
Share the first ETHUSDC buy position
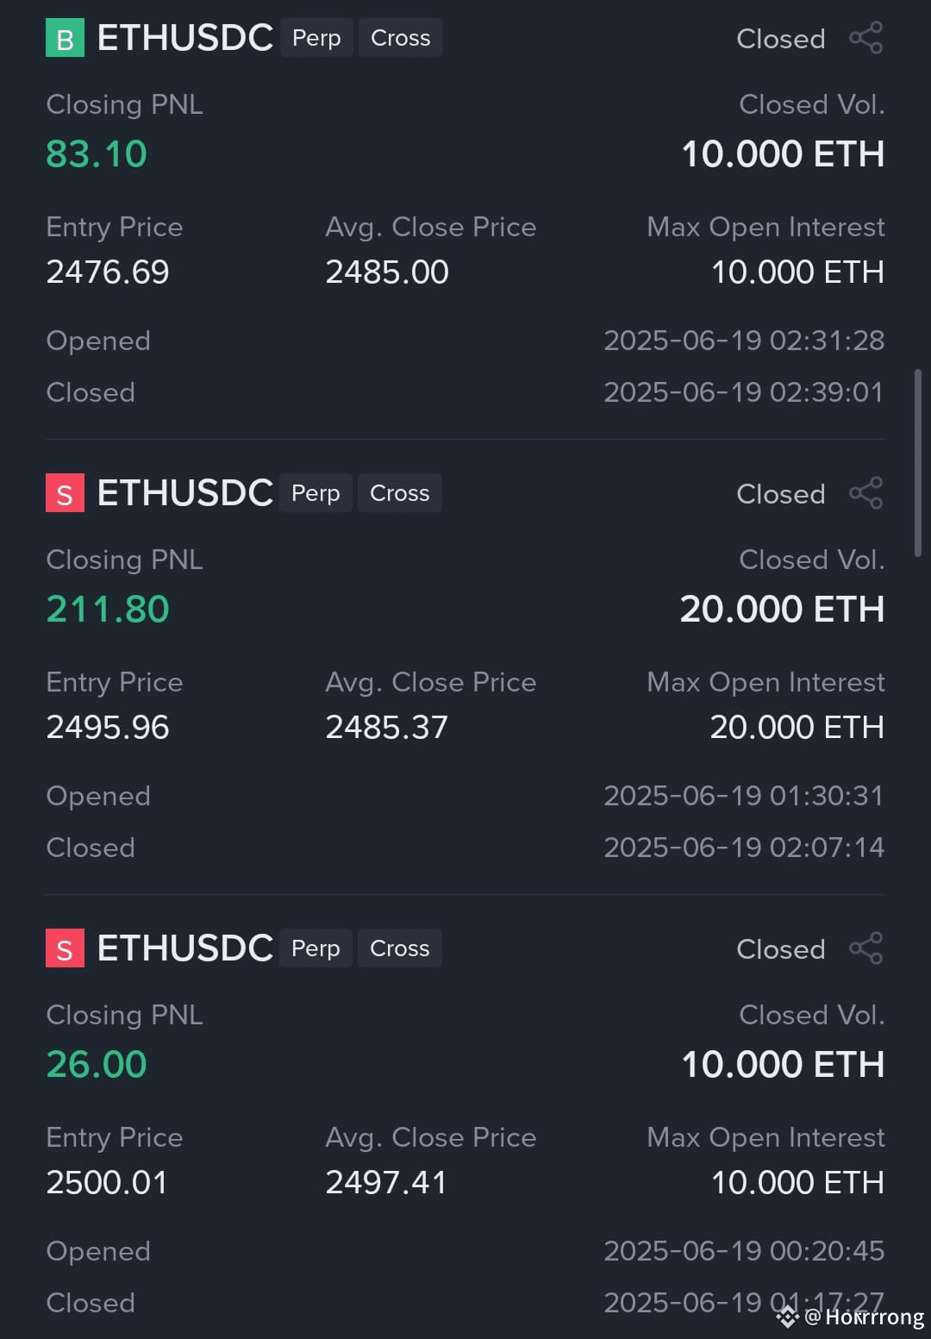tap(866, 38)
